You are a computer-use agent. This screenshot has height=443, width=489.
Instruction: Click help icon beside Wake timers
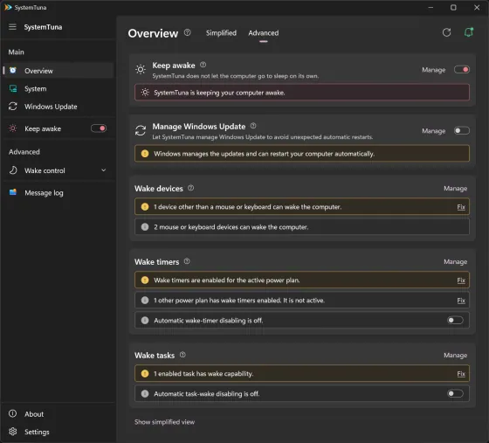pos(187,261)
